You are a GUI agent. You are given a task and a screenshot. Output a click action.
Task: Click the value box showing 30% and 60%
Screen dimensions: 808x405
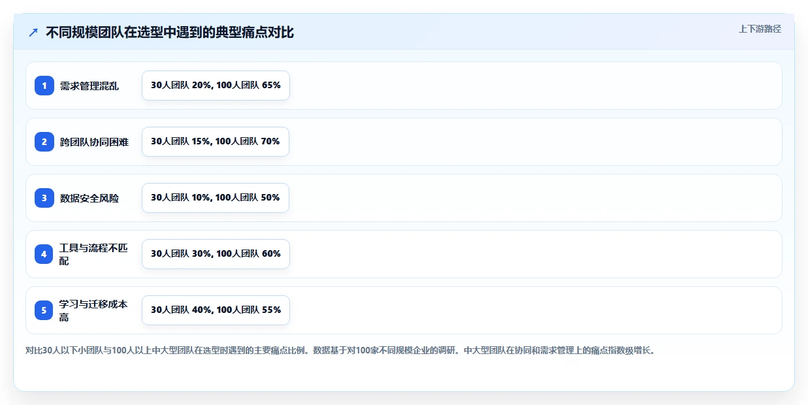coord(216,254)
